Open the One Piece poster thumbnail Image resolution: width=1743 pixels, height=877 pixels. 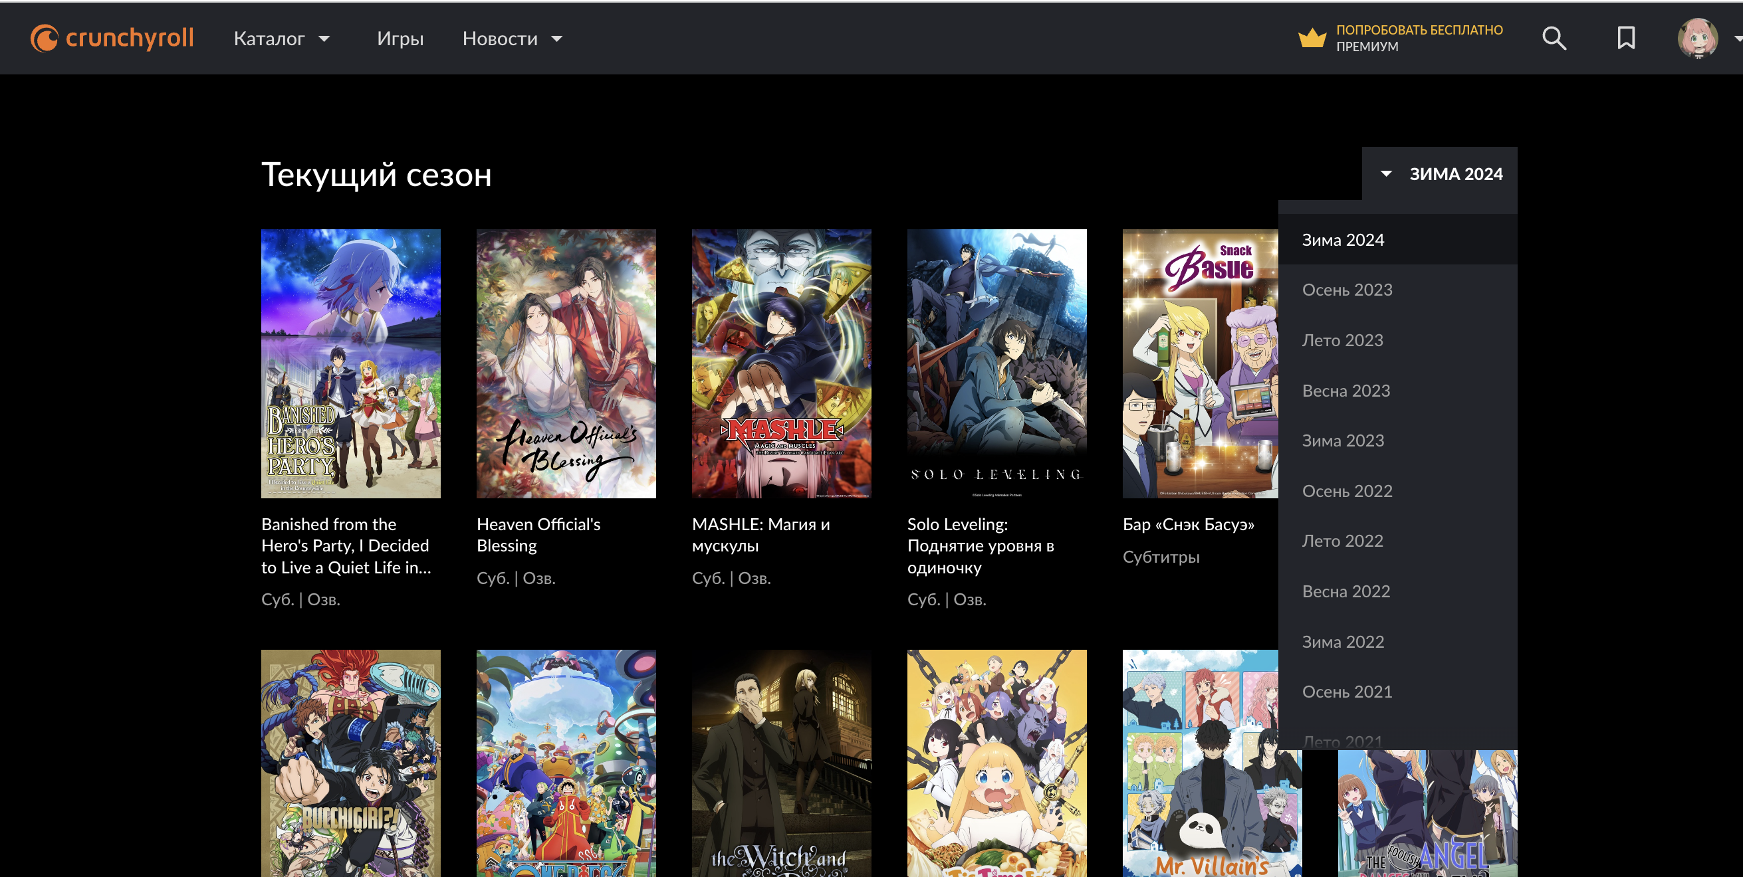[566, 763]
